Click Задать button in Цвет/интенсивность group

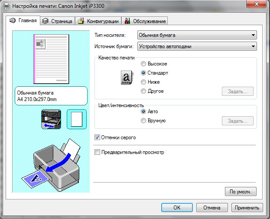(x=237, y=121)
